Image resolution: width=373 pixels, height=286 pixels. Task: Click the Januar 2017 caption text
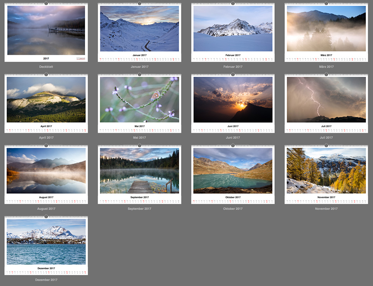pos(139,66)
